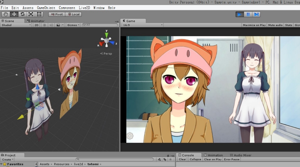The image size is (300, 167).
Task: Toggle Pivot/Center handle position
Action: coord(57,14)
